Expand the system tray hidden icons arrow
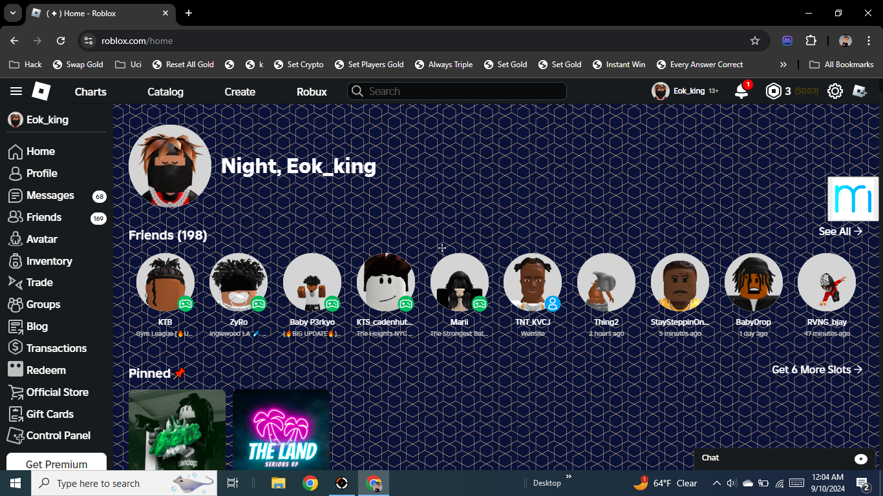 point(716,483)
